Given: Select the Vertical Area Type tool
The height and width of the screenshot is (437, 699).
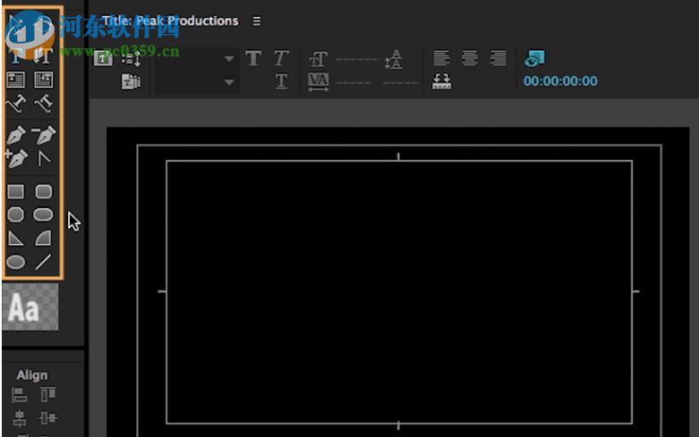Looking at the screenshot, I should point(43,80).
